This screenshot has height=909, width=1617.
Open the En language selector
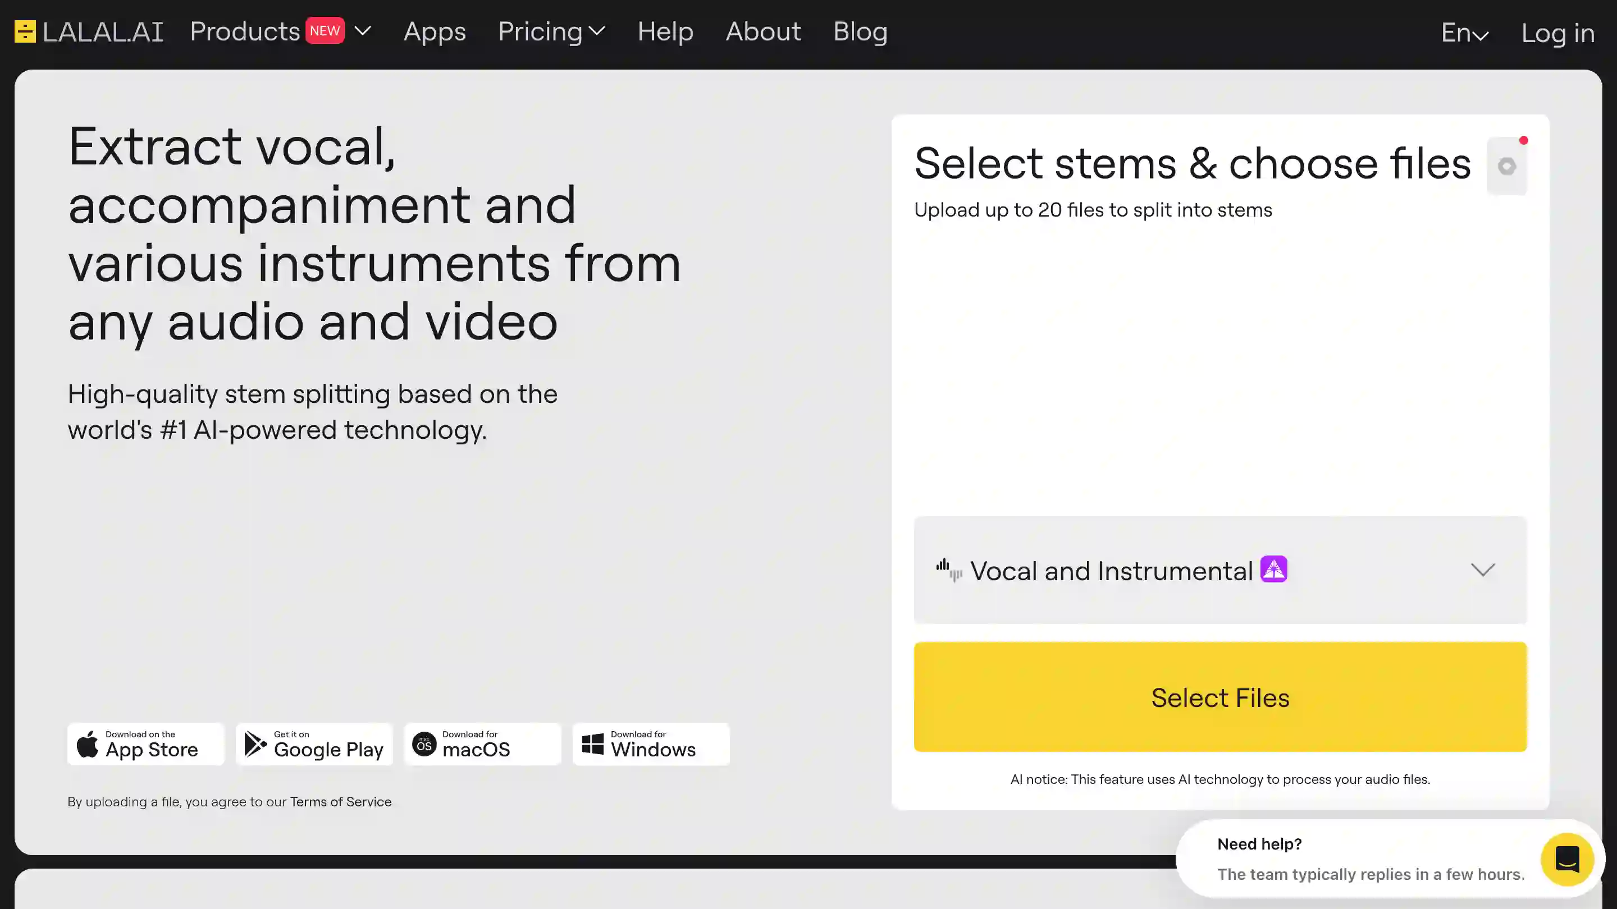pos(1464,33)
